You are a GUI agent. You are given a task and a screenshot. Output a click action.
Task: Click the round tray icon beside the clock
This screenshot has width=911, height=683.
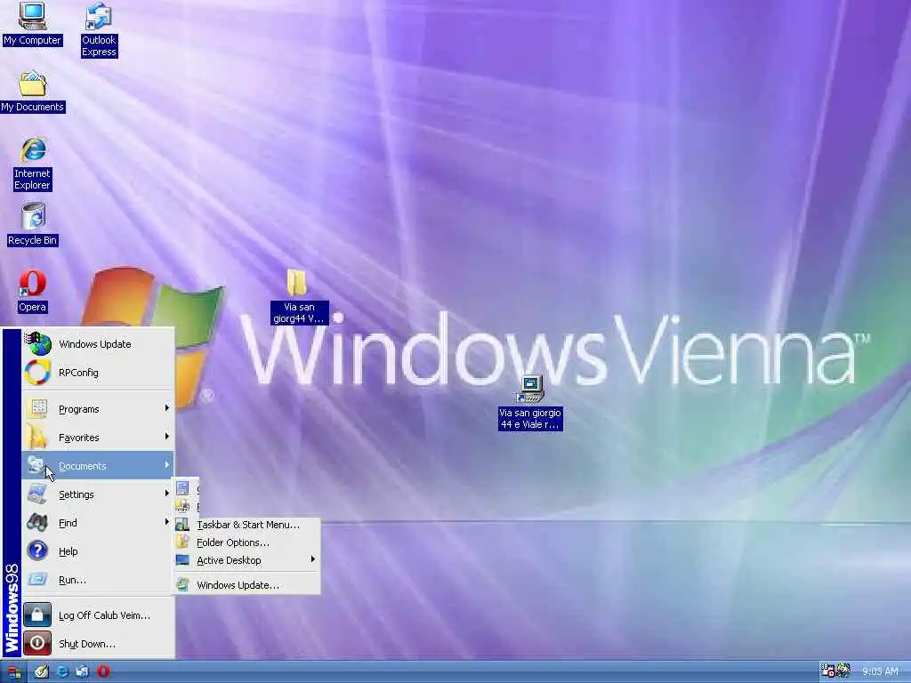843,671
